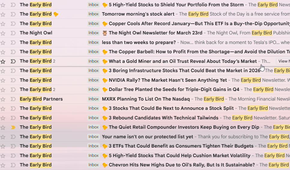Unmark importance on 'Quiet Retail Compounder' email
290x170 pixels.
[x=13, y=127]
